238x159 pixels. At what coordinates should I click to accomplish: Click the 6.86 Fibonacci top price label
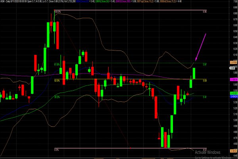pyautogui.click(x=205, y=12)
